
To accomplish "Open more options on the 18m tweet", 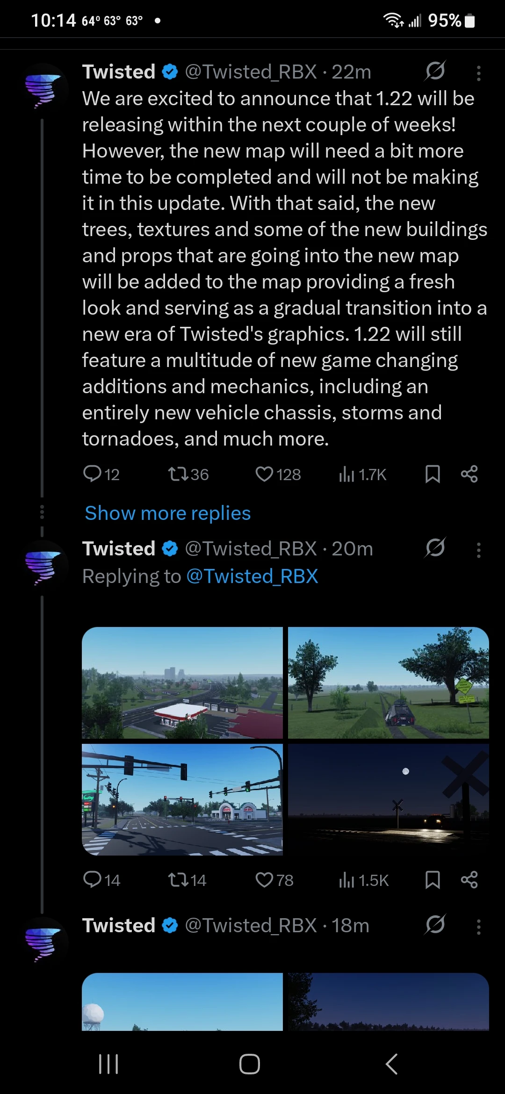I will [478, 927].
